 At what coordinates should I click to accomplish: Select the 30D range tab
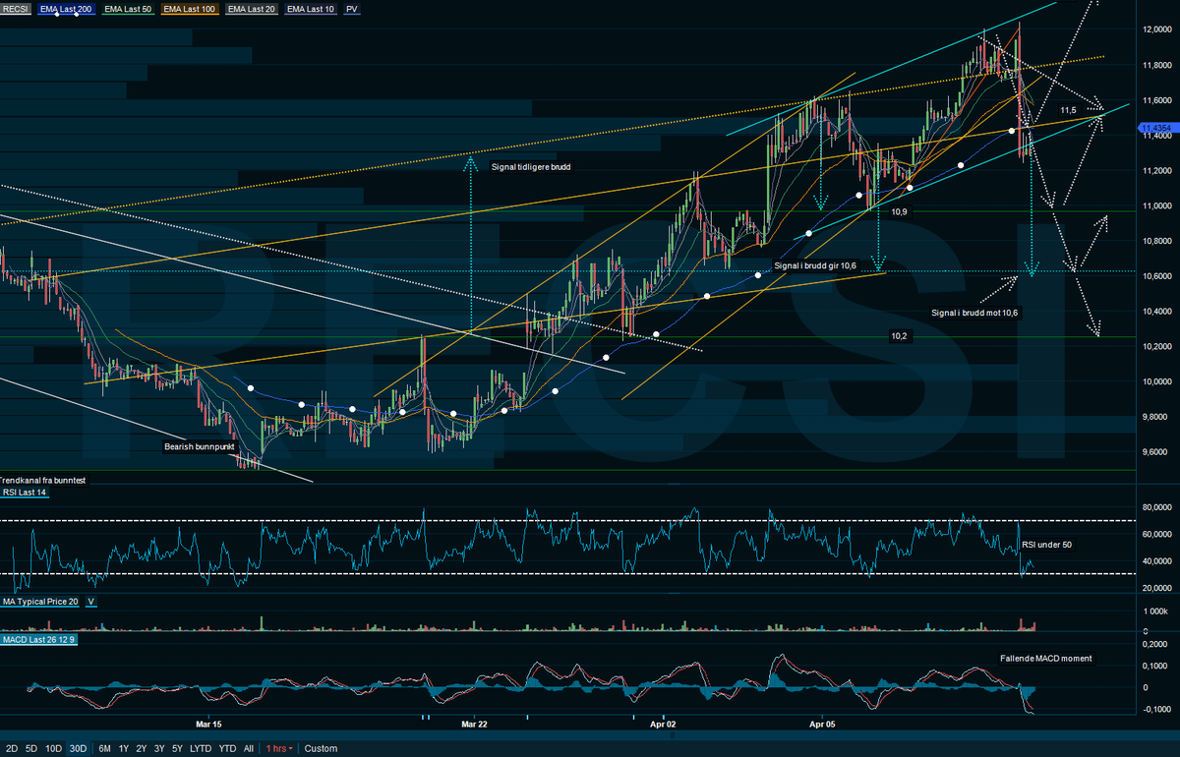click(78, 748)
